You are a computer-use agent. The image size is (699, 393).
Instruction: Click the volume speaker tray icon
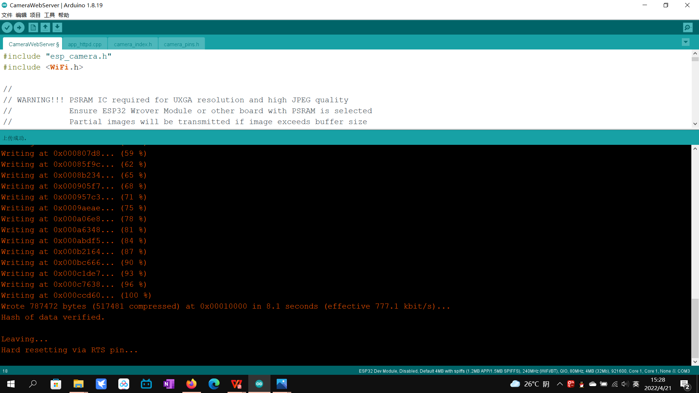coord(625,384)
